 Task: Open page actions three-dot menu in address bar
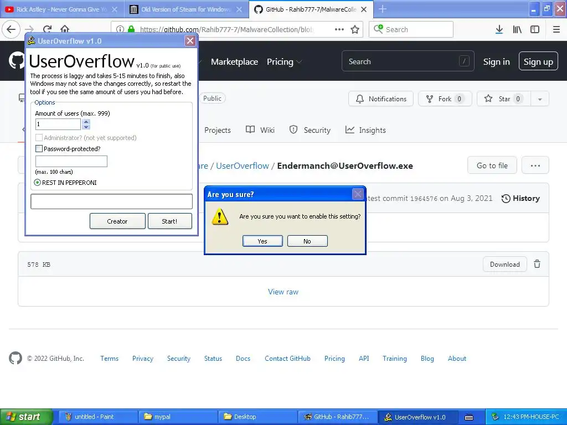click(x=339, y=29)
